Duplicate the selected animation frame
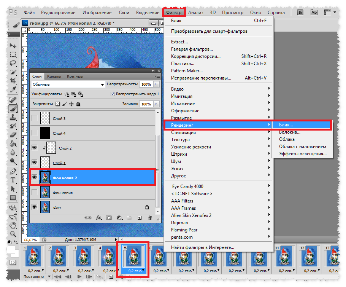Viewport: 346px width, 287px height. click(111, 277)
